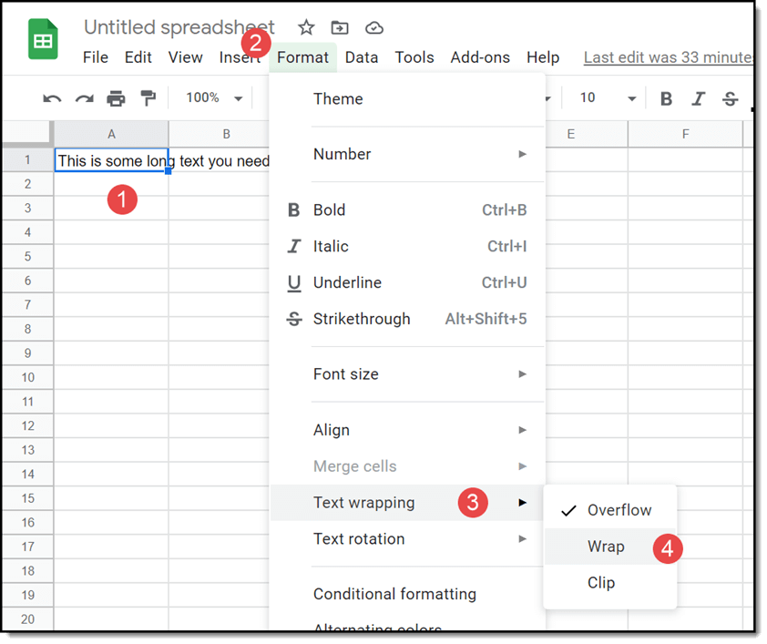Click the Redo icon
Screen dimensions: 767x644
coord(83,97)
